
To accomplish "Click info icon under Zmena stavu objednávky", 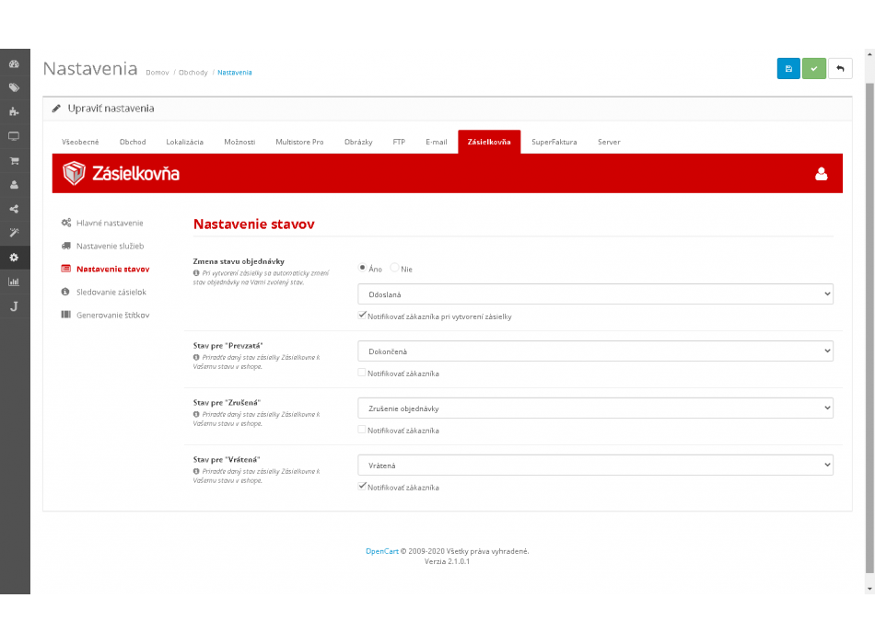I will click(196, 273).
